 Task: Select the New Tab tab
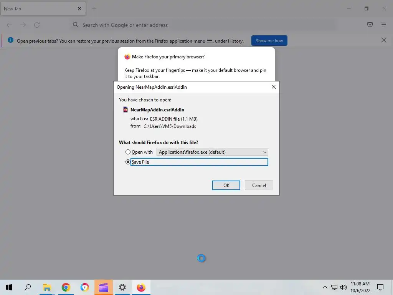click(x=43, y=8)
